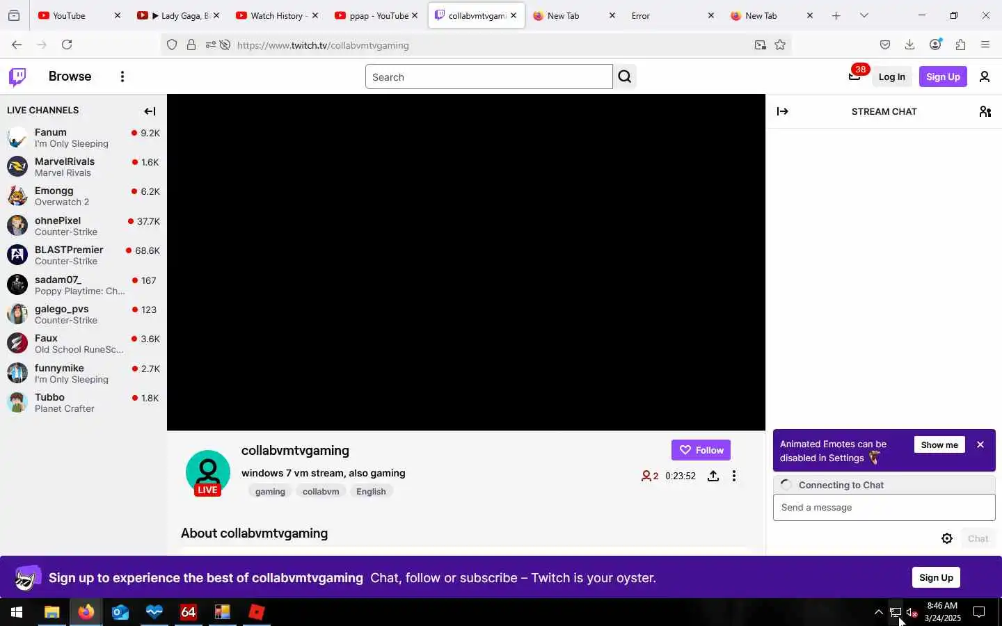Open MarvelRivals live channel

[83, 167]
